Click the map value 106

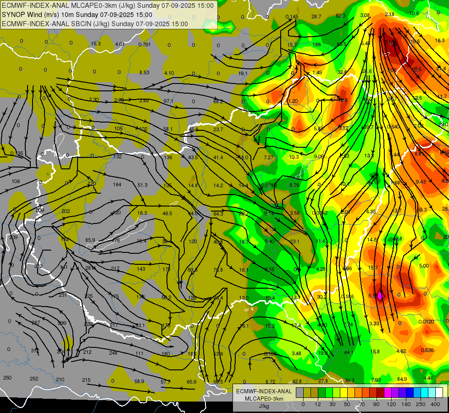point(16,181)
